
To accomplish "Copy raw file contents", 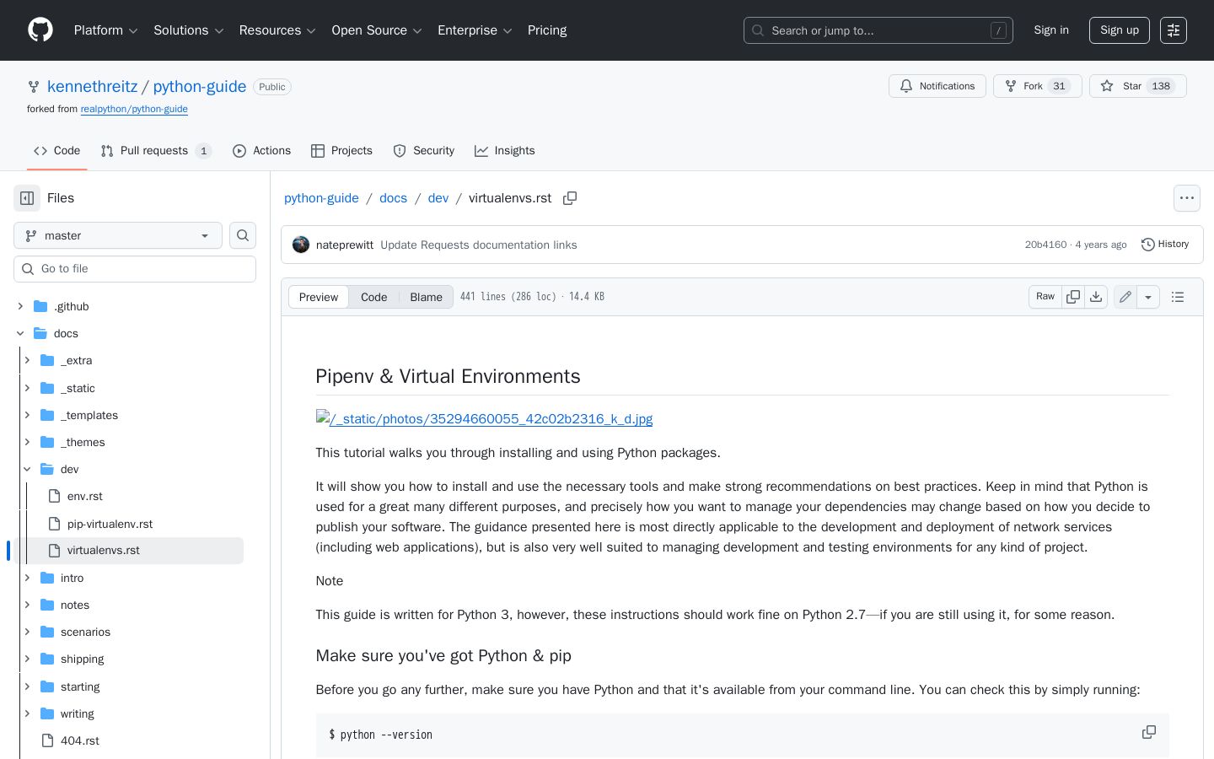I will click(1073, 297).
